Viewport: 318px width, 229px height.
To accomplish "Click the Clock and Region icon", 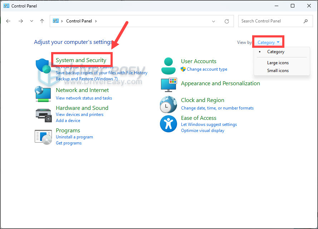I will point(168,104).
